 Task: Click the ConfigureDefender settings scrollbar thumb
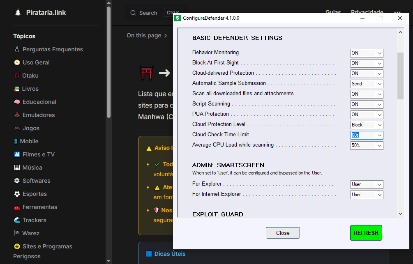click(x=400, y=76)
